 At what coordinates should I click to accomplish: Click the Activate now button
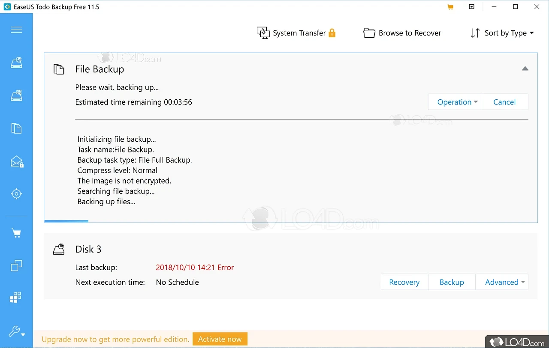click(x=220, y=339)
